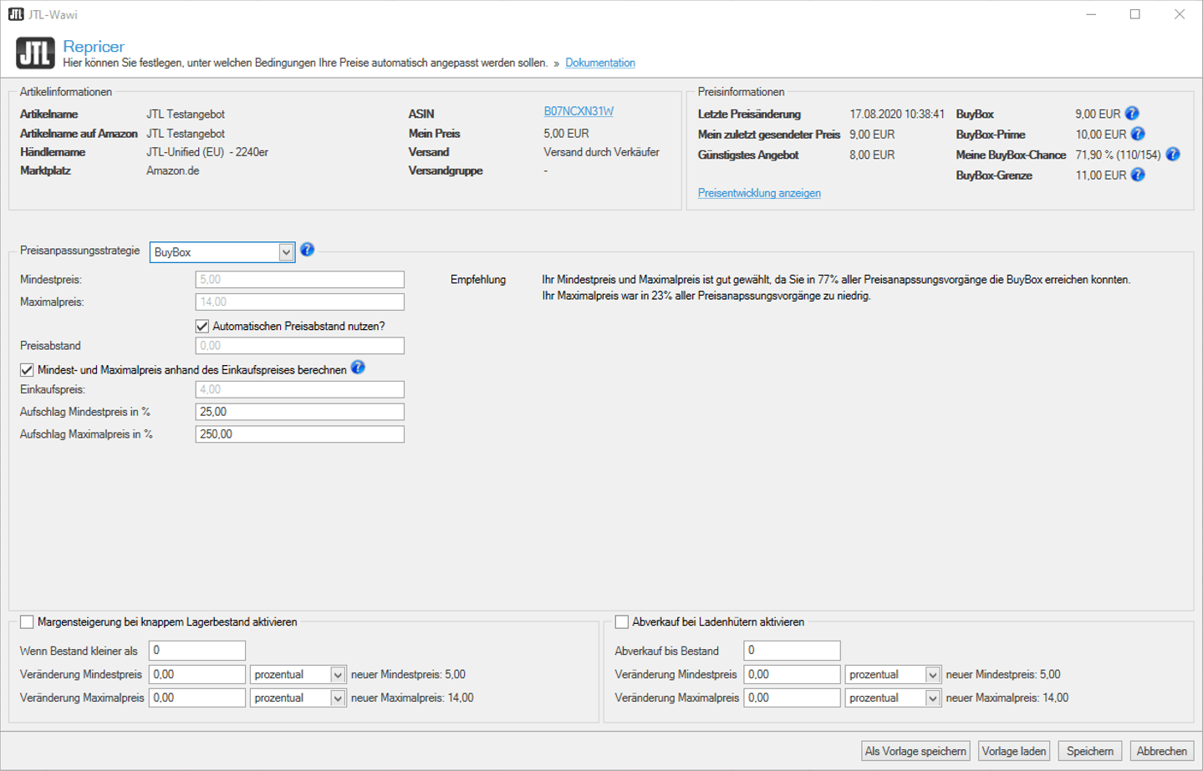Click Günstigstes Angebot value '8,00 EUR'
This screenshot has height=771, width=1203.
(x=872, y=155)
